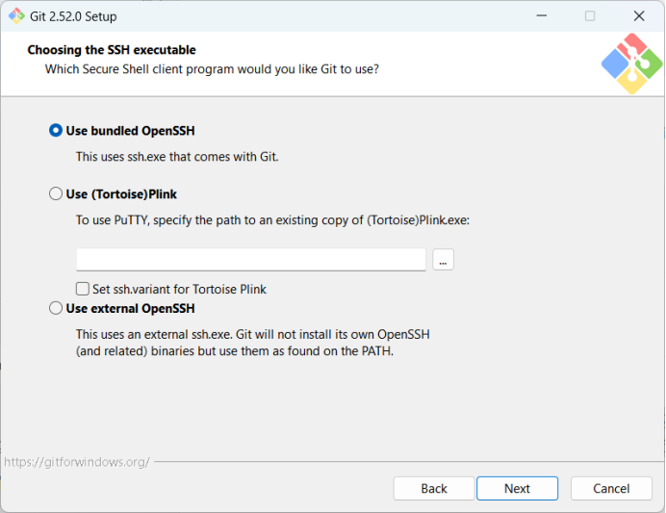Click 'Choosing the SSH executable' heading
Screen dimensions: 666x513
(x=112, y=50)
